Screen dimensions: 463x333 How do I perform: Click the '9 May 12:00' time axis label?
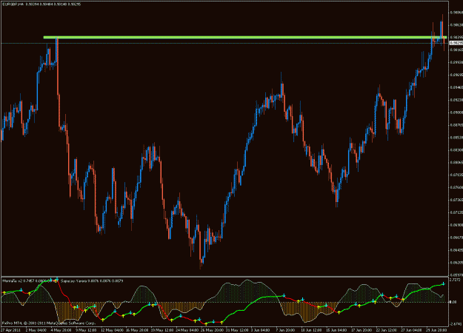pos(87,330)
